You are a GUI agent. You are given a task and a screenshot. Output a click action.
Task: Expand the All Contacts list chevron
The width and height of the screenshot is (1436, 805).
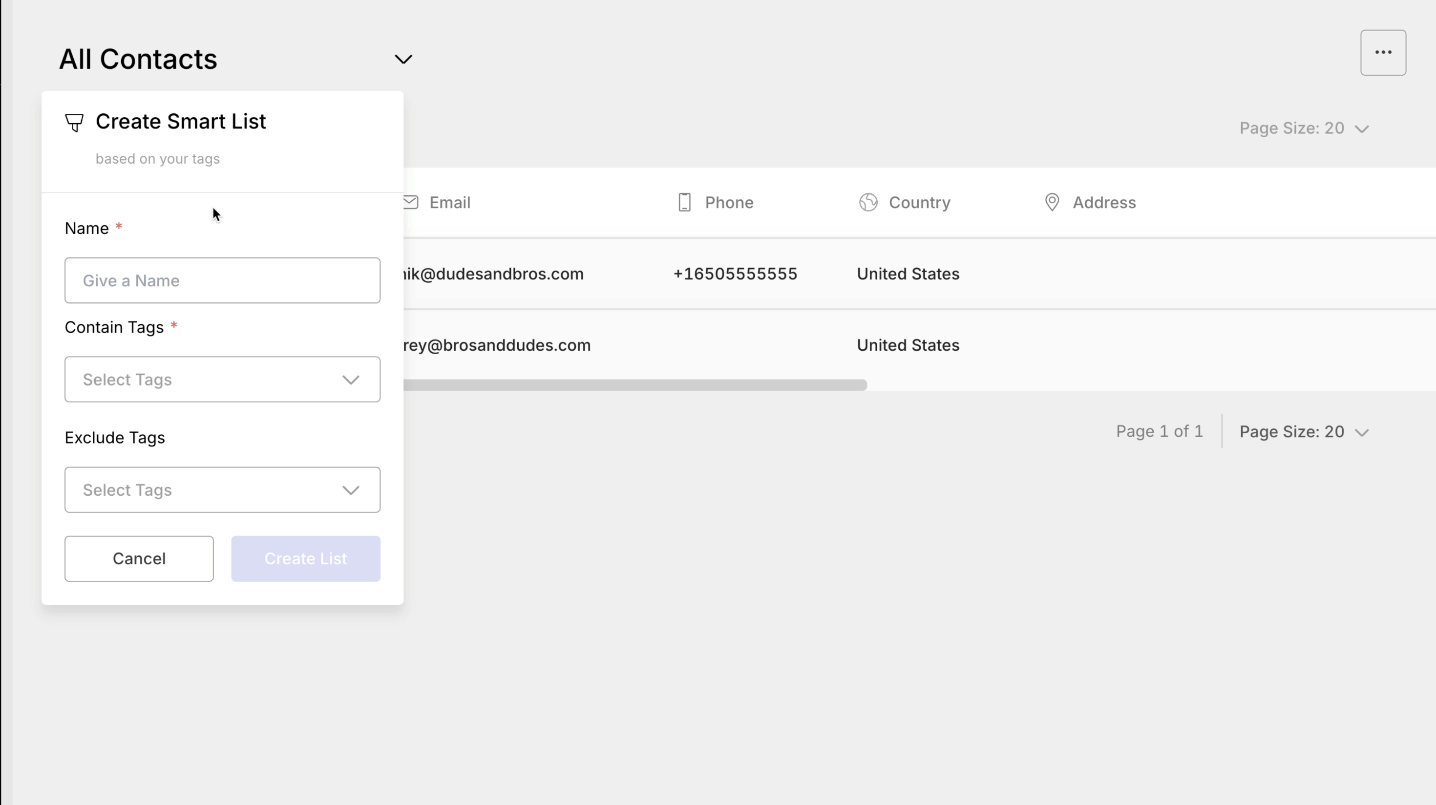pos(403,59)
